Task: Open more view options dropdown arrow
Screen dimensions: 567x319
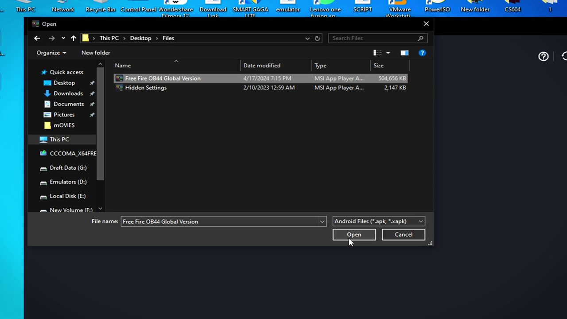Action: point(388,53)
